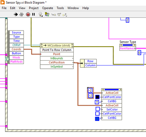Screen dimensions: 146x137
Task: Toggle Highlight Execution light bulb
Action: [41, 14]
